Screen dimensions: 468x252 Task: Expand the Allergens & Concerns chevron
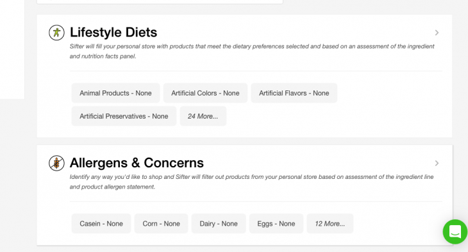[437, 163]
